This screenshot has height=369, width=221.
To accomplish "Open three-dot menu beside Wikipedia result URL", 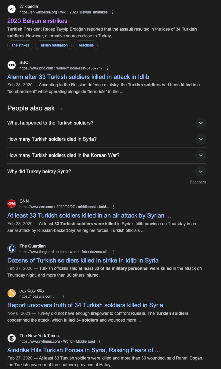I will [112, 12].
